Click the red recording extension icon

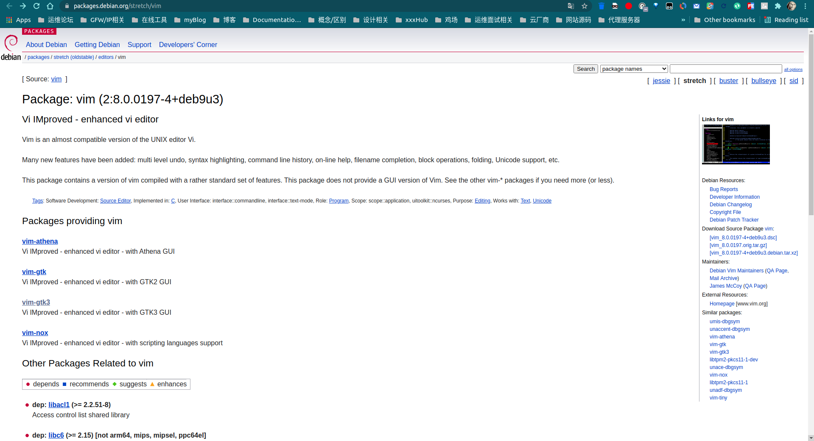click(x=628, y=6)
